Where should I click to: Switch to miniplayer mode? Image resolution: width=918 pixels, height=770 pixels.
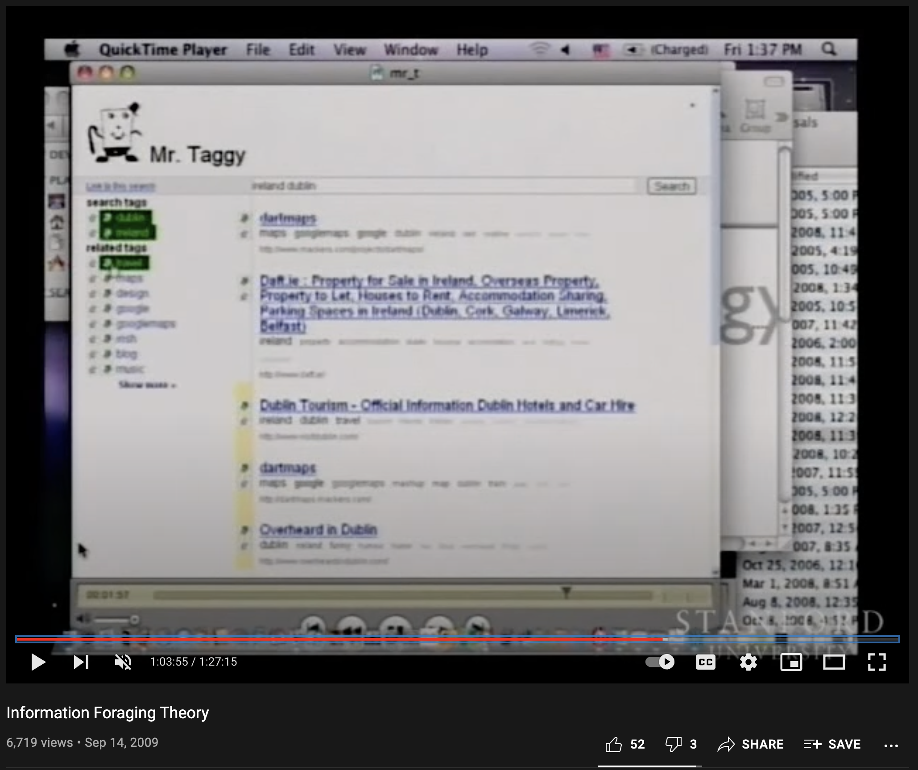click(x=791, y=662)
